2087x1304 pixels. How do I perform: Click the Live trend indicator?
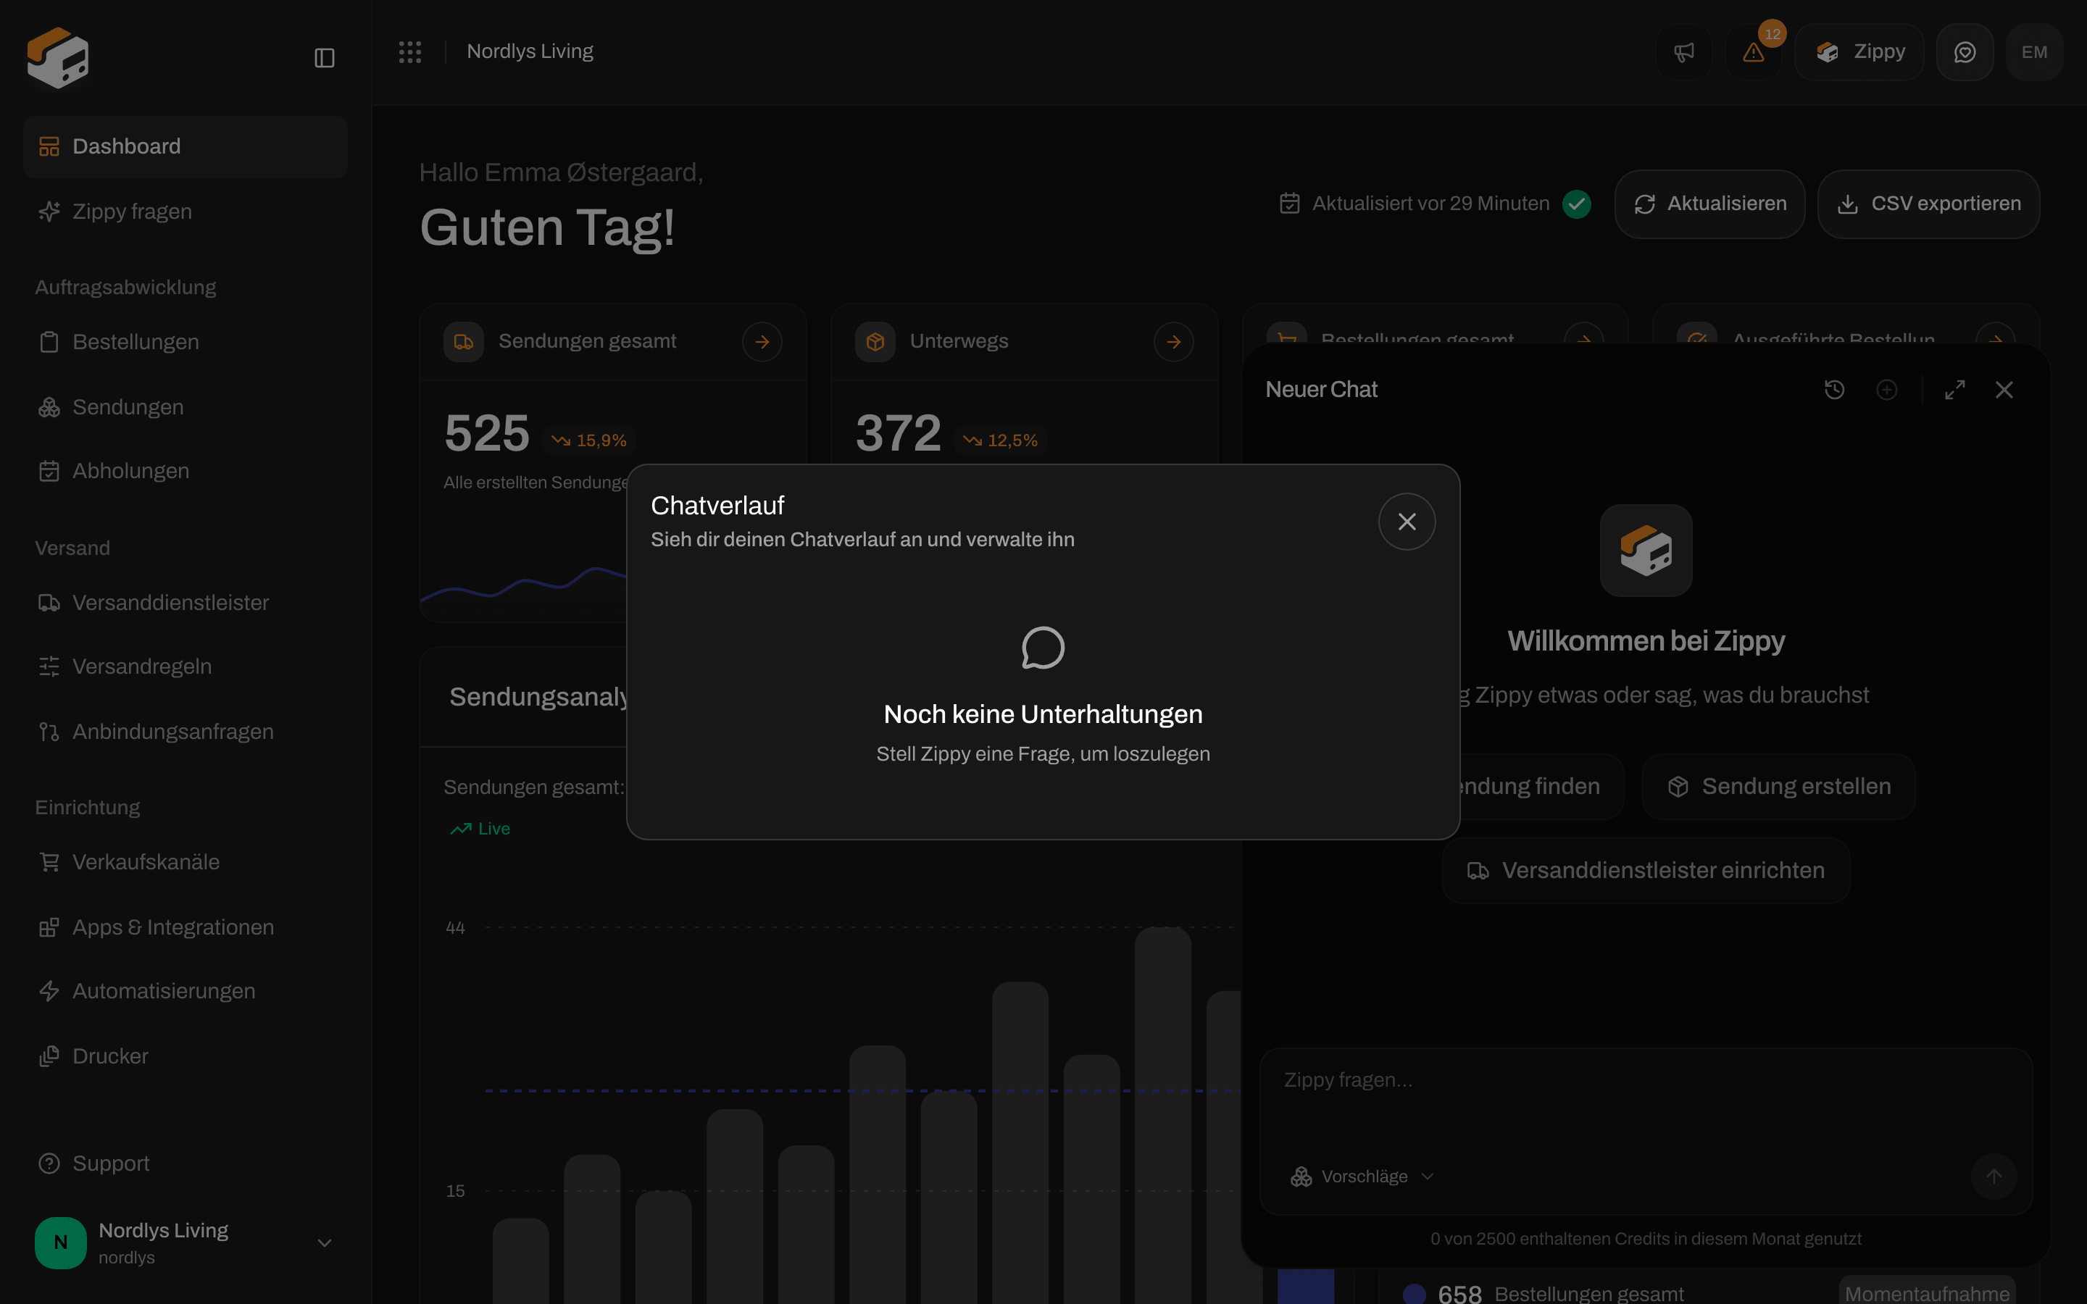tap(480, 829)
